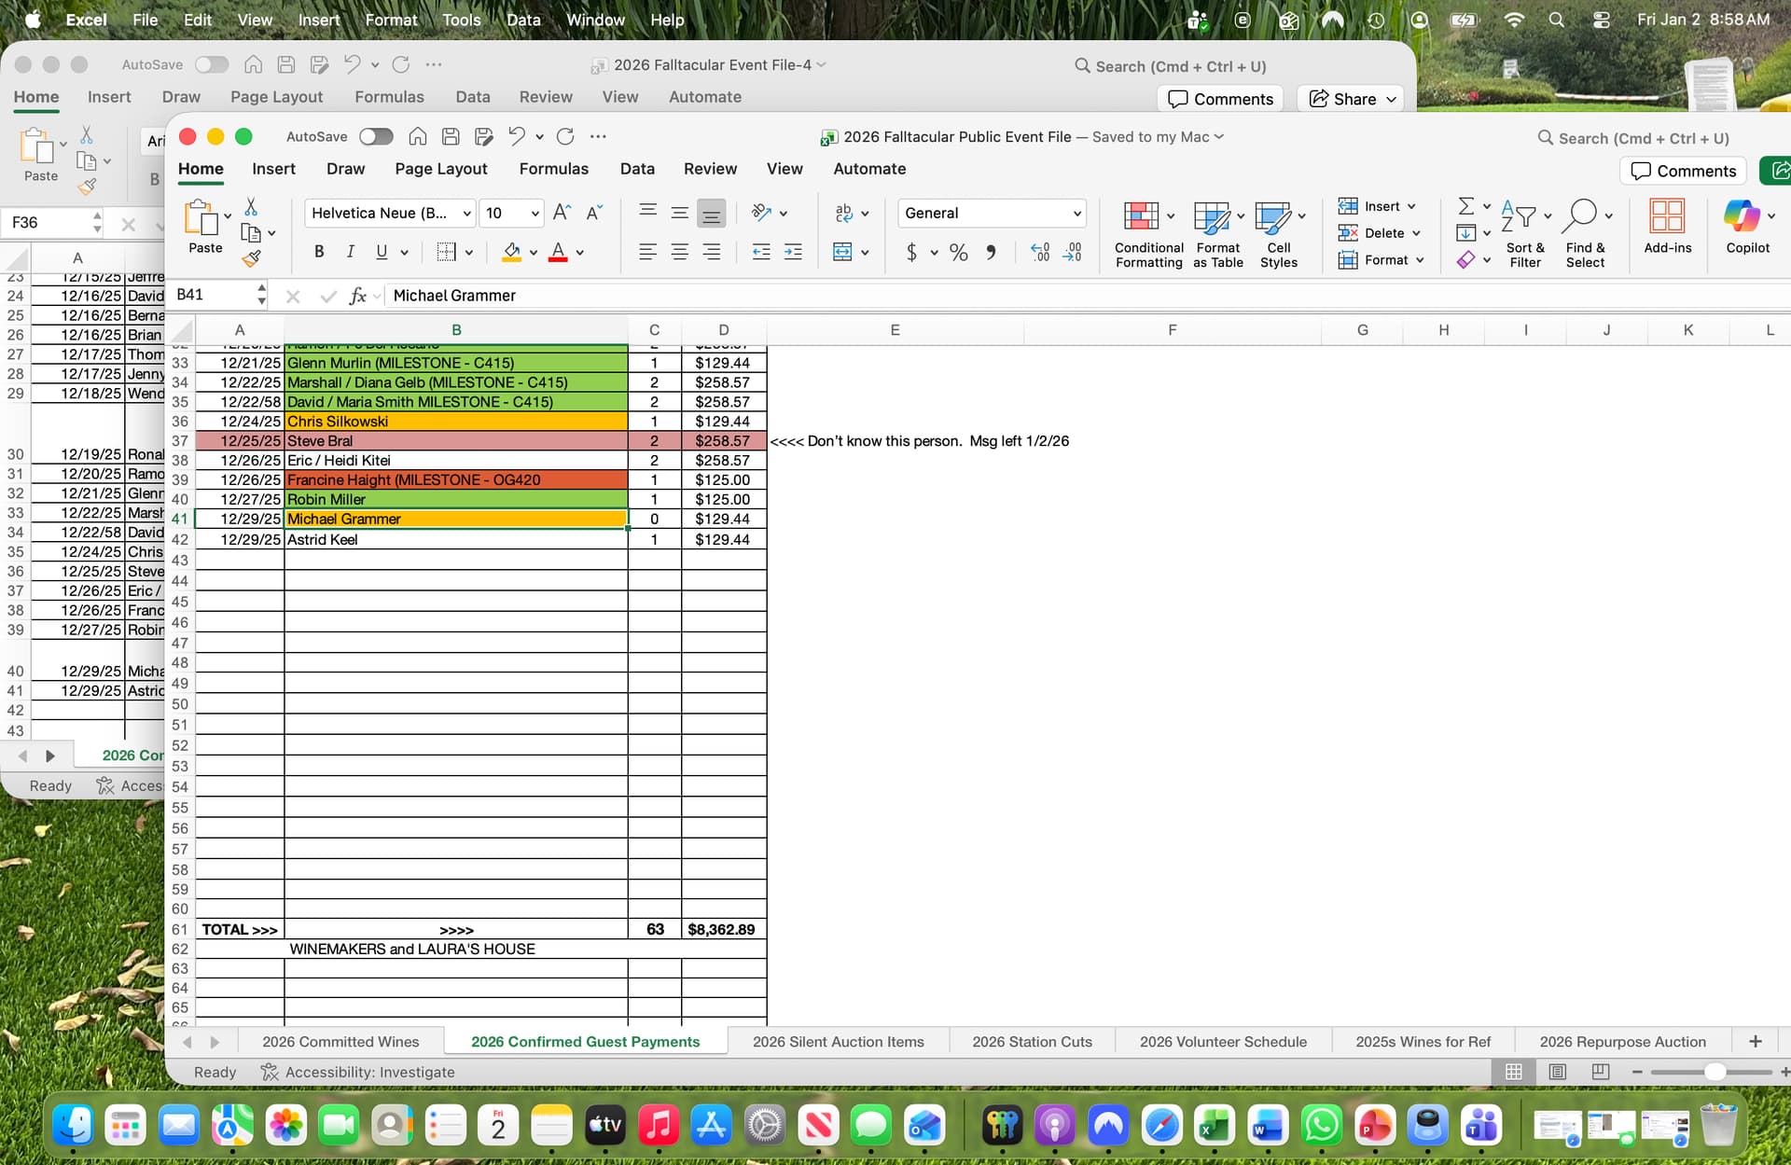
Task: Click the Format Painter brush icon
Action: coord(251,259)
